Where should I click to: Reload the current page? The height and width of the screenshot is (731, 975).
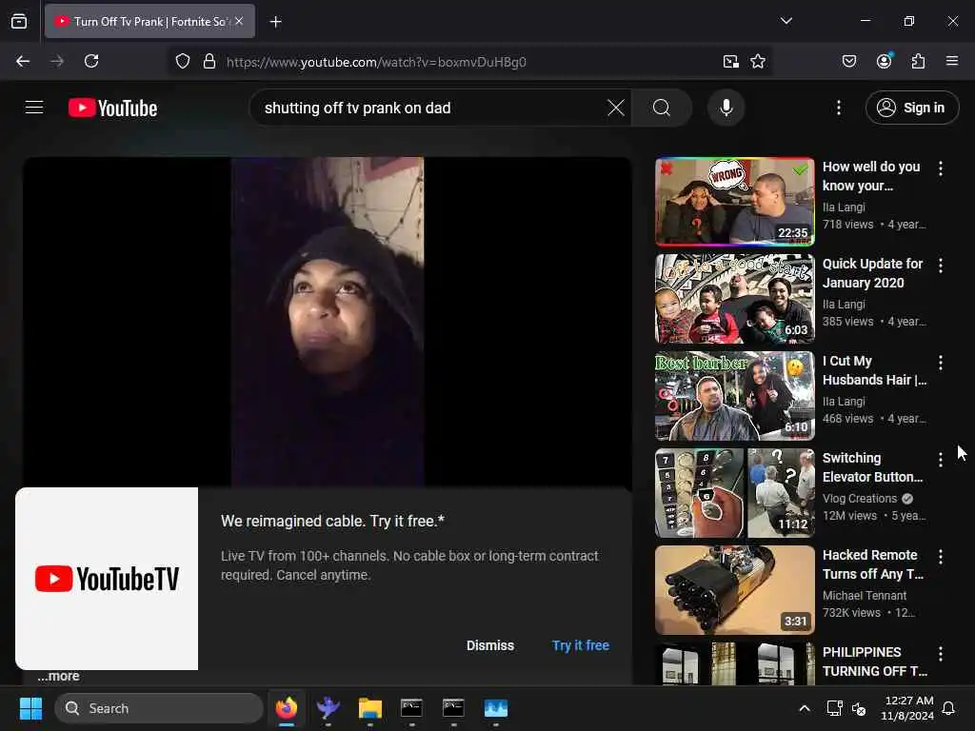click(91, 61)
